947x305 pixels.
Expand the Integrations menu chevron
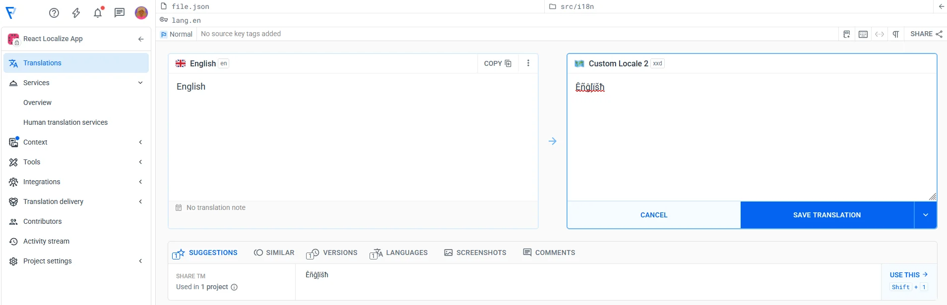140,182
